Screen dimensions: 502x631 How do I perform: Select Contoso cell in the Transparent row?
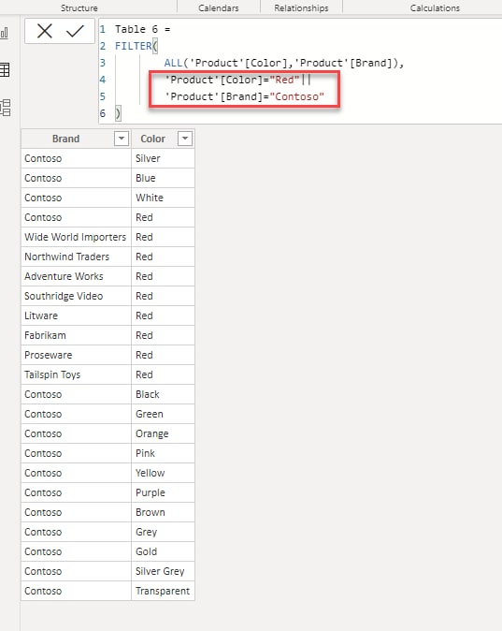click(76, 592)
